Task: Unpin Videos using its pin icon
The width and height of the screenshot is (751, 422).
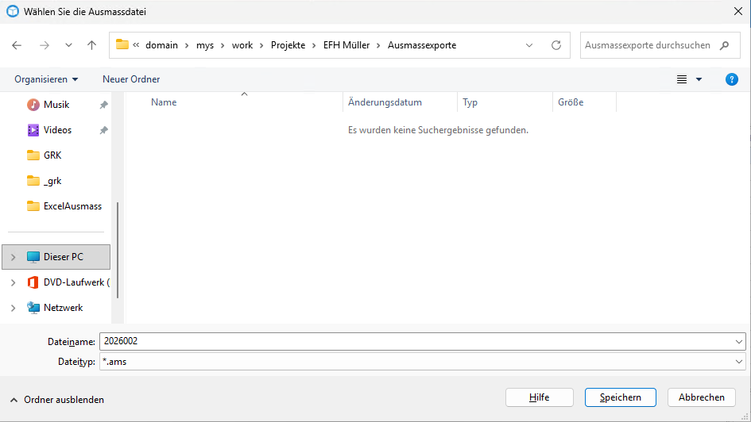Action: point(103,130)
